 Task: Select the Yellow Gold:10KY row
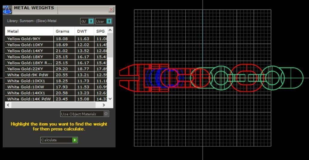(56, 45)
